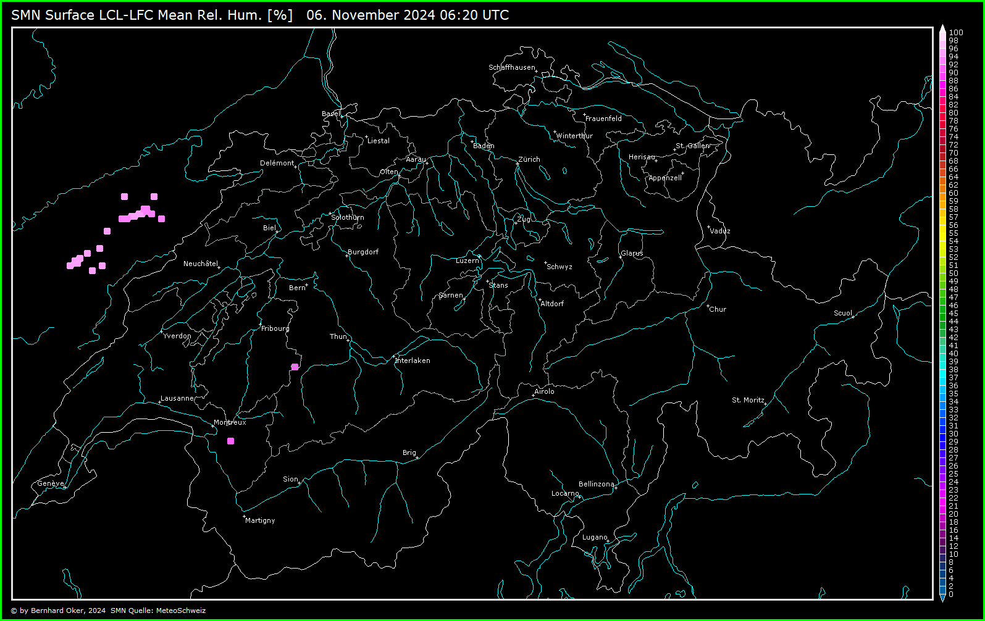The width and height of the screenshot is (985, 621).
Task: Click the 30 value on the color scale
Action: tap(954, 434)
